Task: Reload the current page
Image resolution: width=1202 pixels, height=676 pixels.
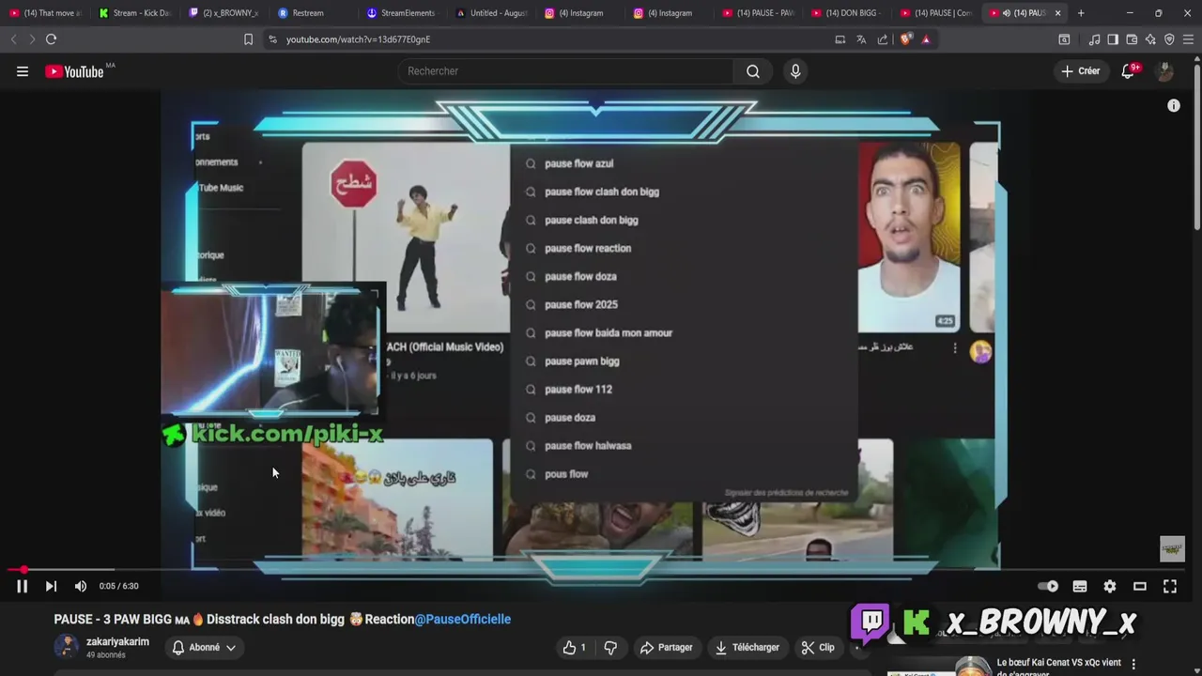Action: (x=51, y=39)
